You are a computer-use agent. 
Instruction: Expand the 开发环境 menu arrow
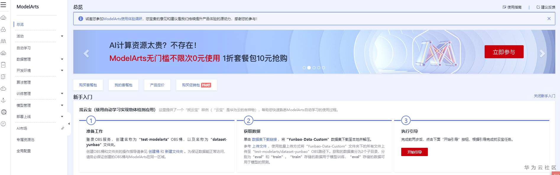(x=62, y=71)
